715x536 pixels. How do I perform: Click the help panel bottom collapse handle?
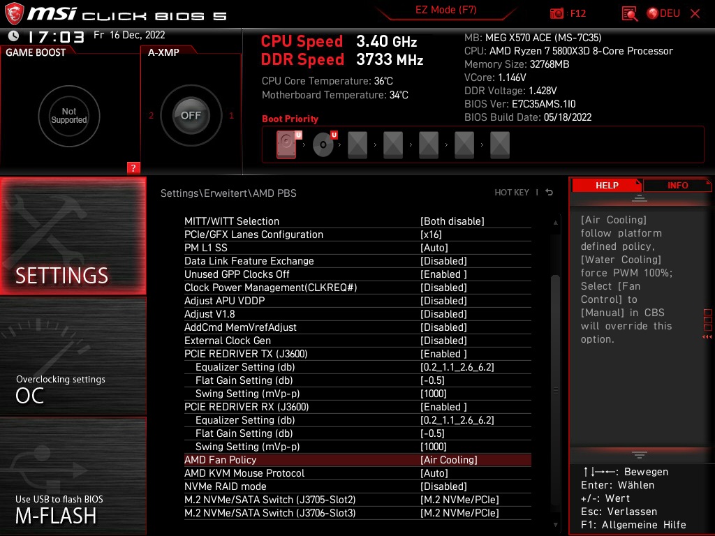click(640, 455)
